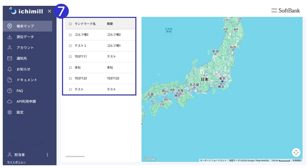Open the サイトポリシー link

[16, 162]
